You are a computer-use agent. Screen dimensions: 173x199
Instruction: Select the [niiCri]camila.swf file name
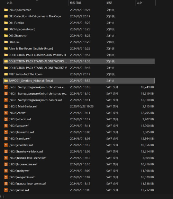(19, 139)
